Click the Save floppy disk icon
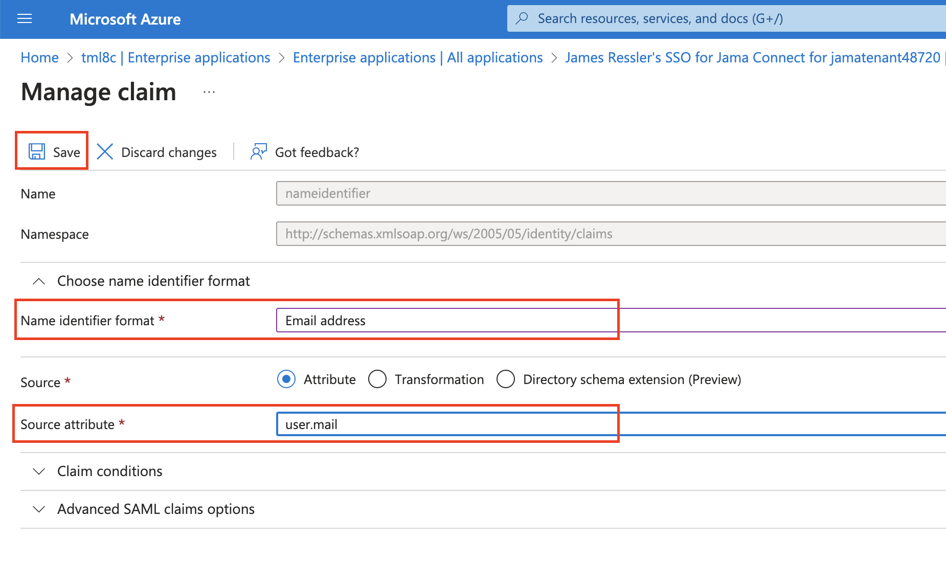Screen dimensions: 946x585 (36, 152)
